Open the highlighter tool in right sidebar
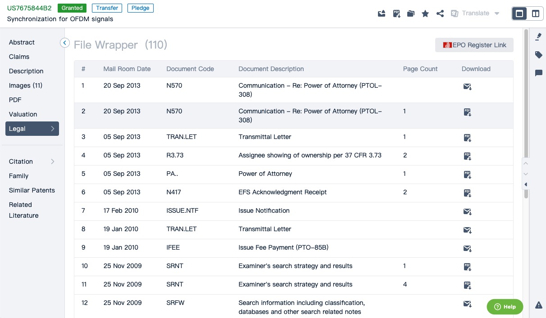 538,37
